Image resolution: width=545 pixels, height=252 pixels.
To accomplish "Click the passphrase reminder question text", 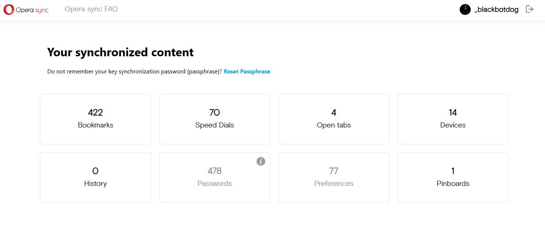I will tap(135, 72).
